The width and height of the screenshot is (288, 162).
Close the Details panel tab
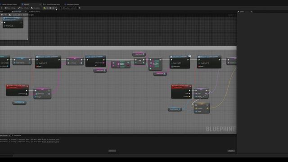[252, 12]
